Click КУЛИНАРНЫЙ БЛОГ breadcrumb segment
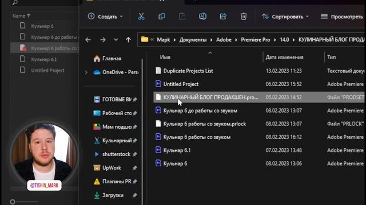366x205 pixels. click(331, 40)
